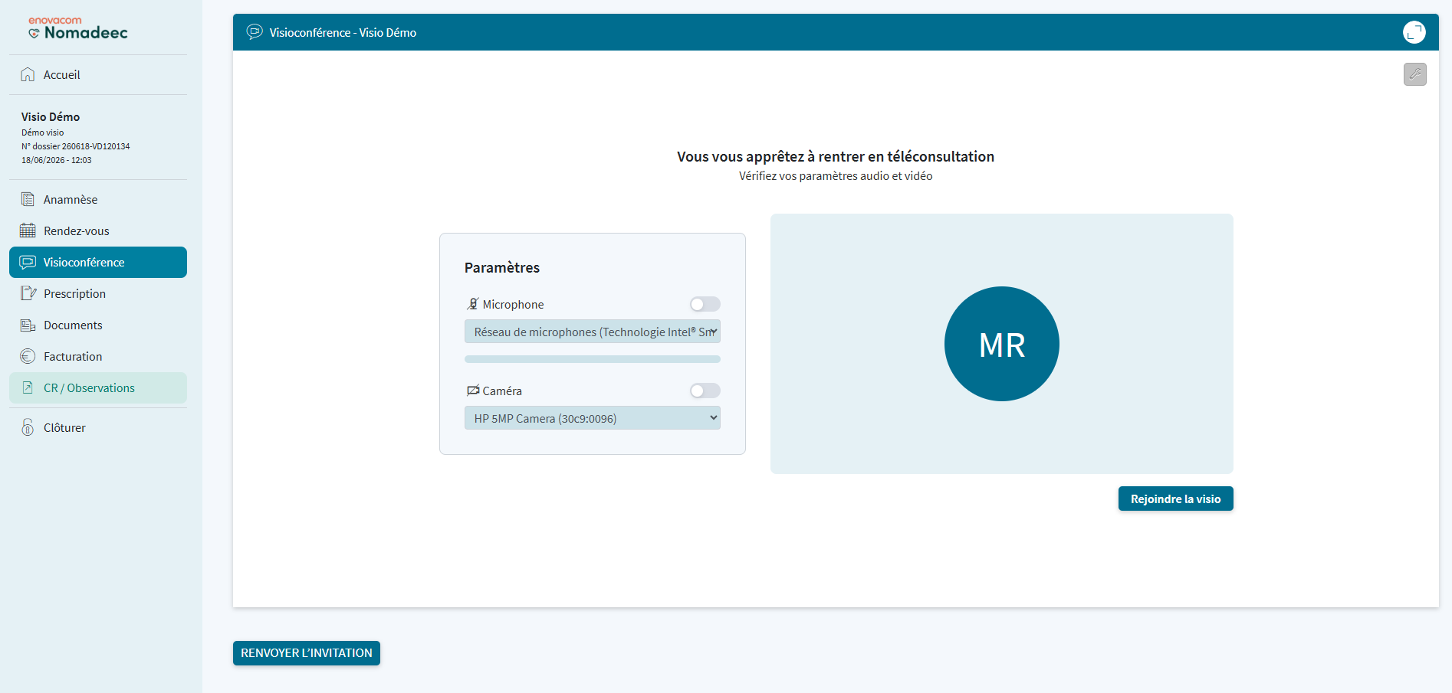Click the 'Démo visio' subtitle
This screenshot has width=1452, height=693.
(43, 132)
